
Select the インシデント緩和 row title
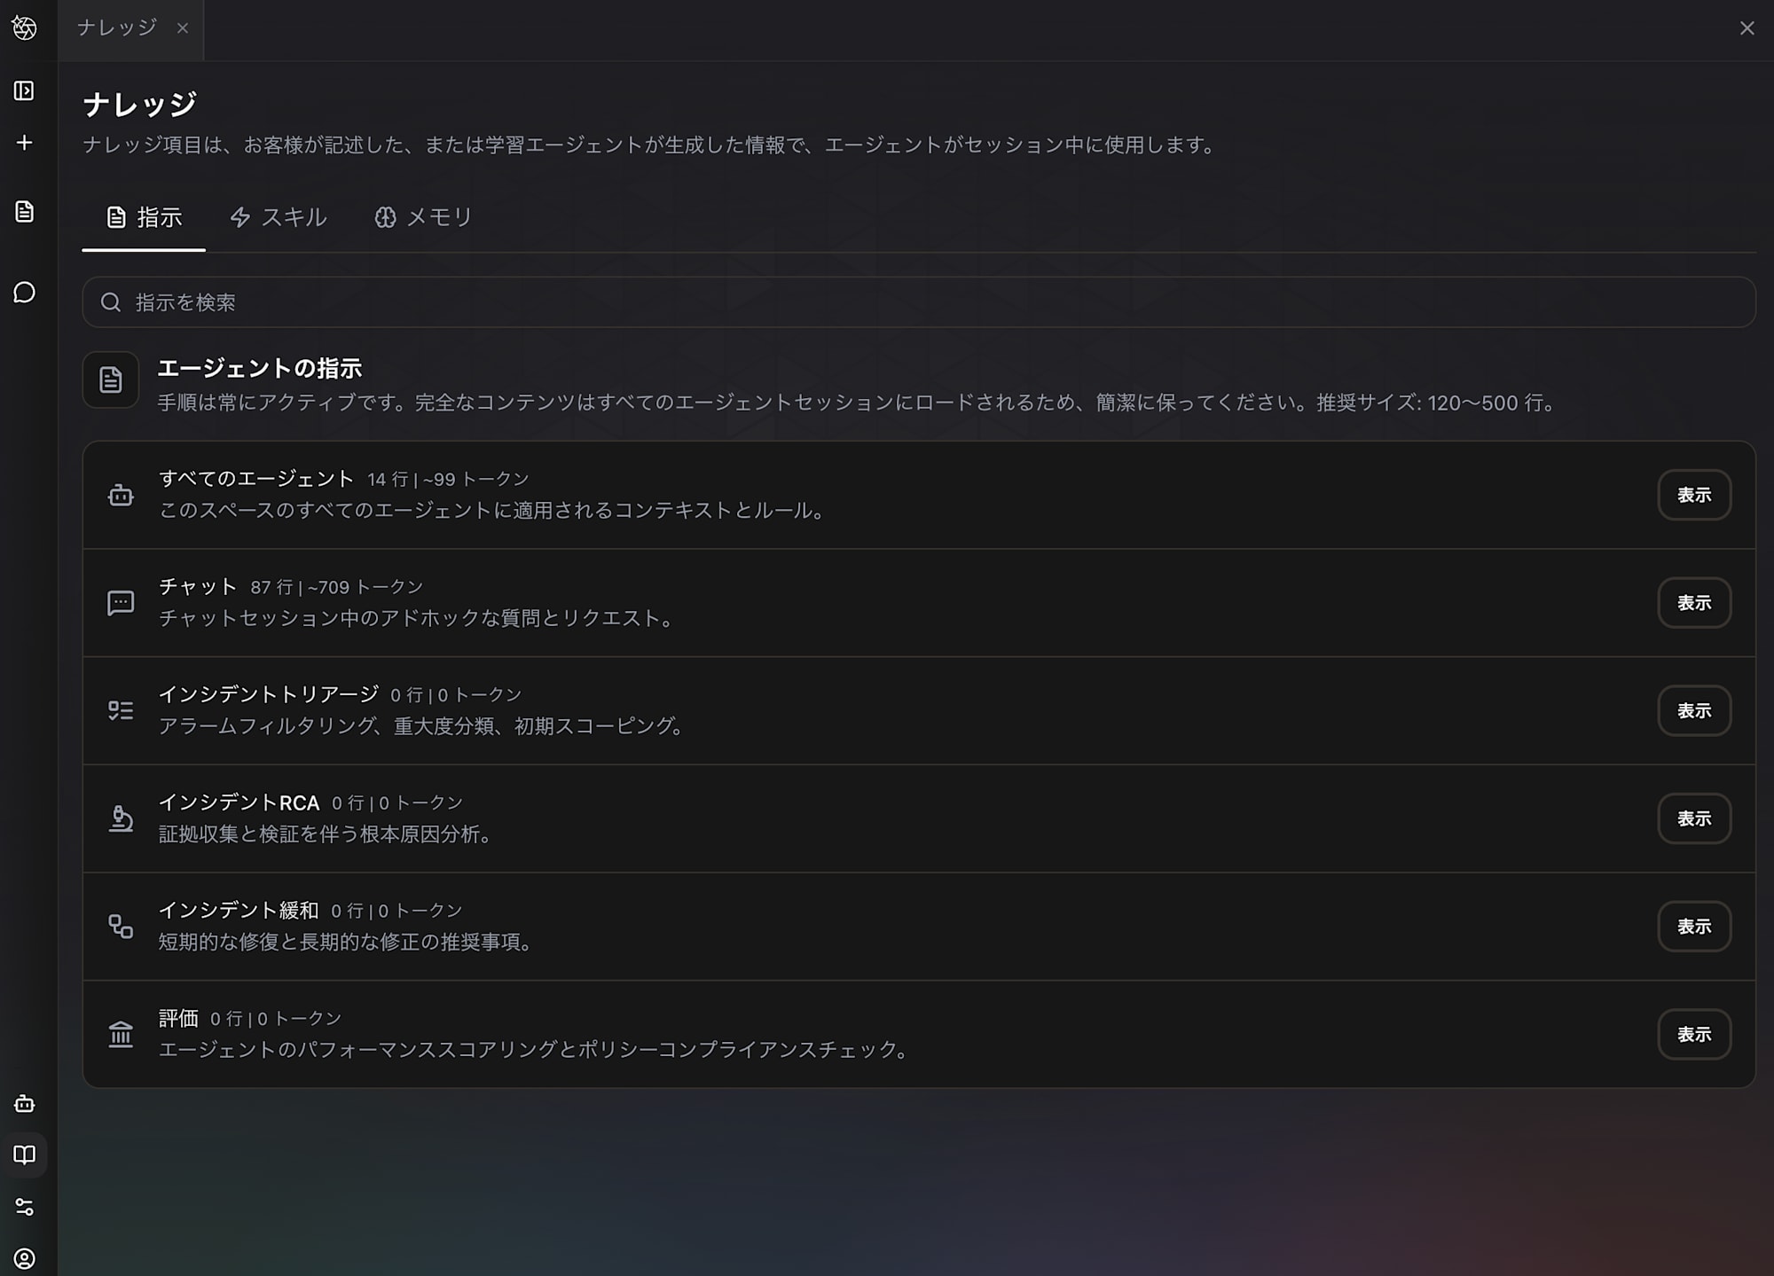[x=239, y=911]
